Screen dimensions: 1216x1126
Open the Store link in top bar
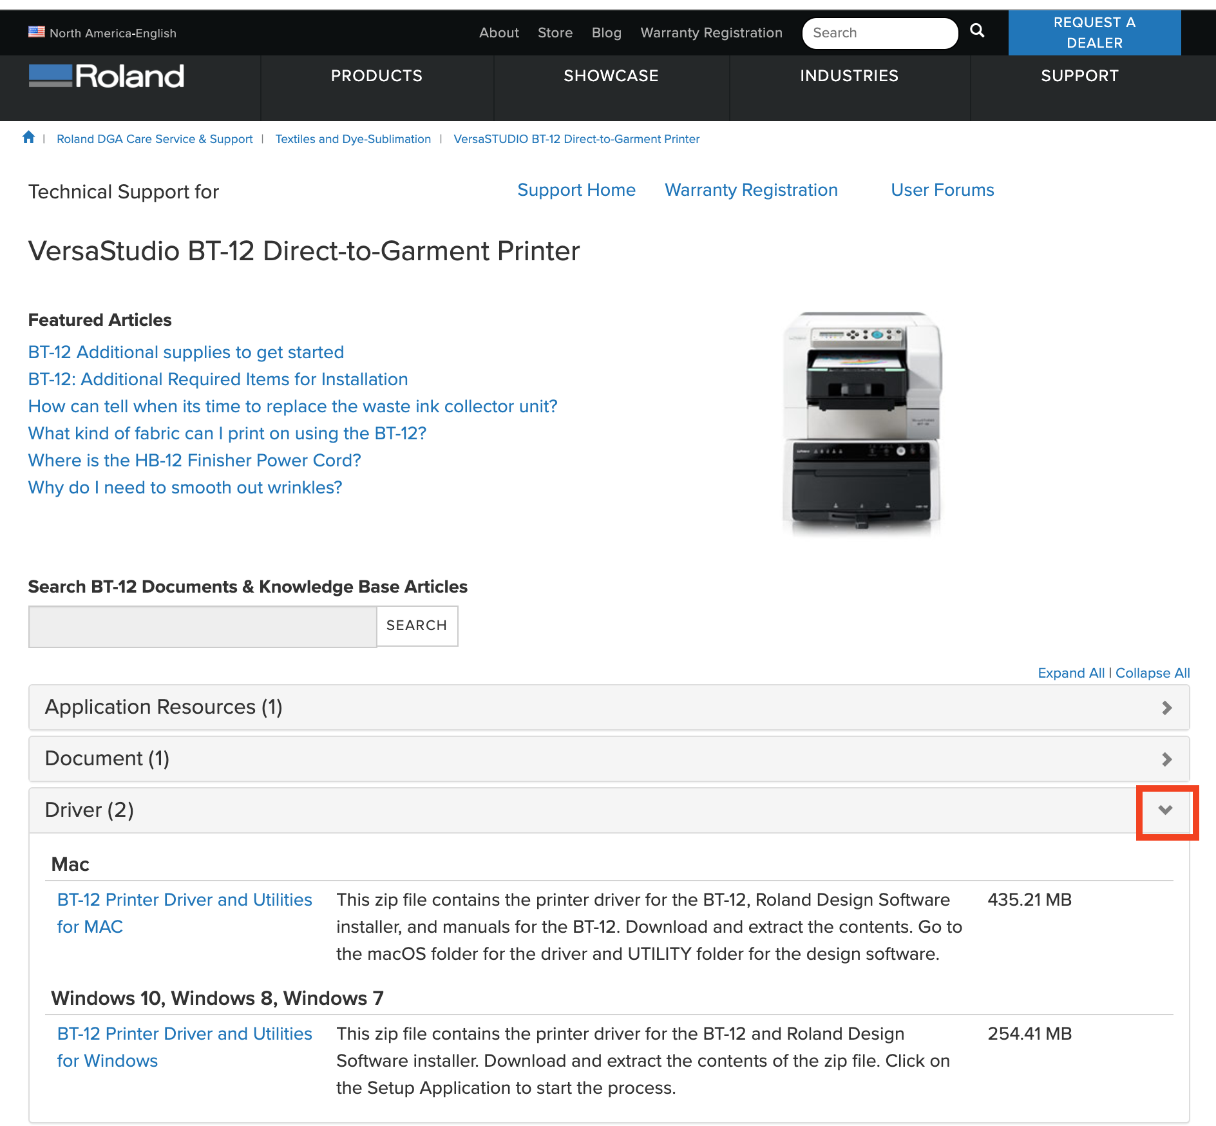click(555, 33)
